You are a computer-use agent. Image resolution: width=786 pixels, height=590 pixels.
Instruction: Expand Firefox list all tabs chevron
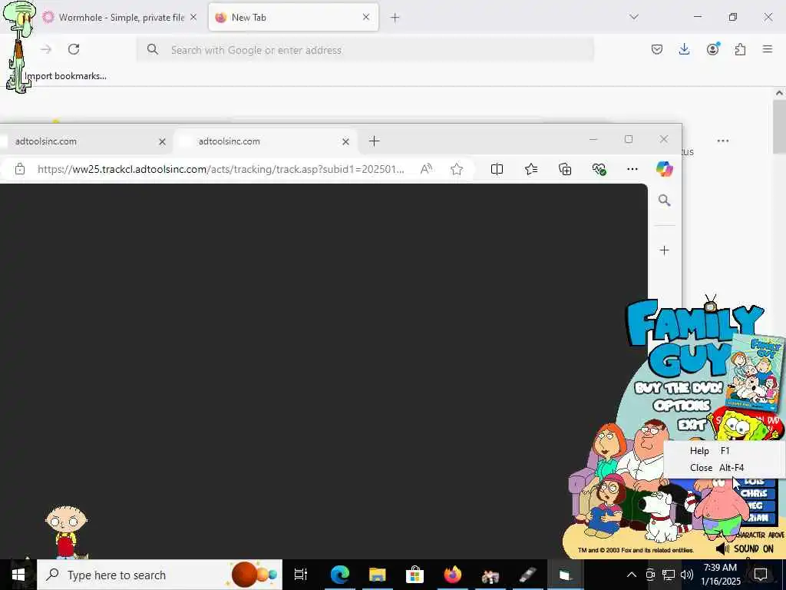pos(634,17)
